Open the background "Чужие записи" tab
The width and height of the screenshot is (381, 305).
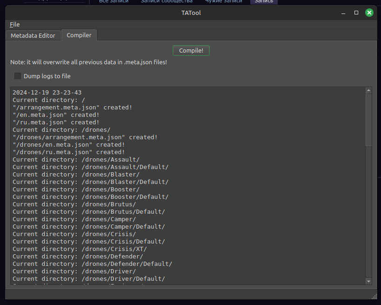[x=224, y=1]
